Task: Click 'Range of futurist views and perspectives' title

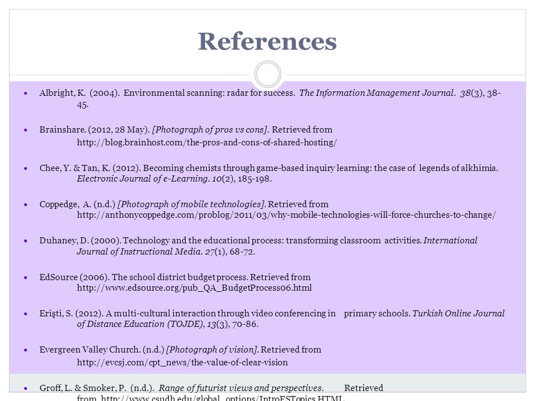Action: click(x=241, y=388)
